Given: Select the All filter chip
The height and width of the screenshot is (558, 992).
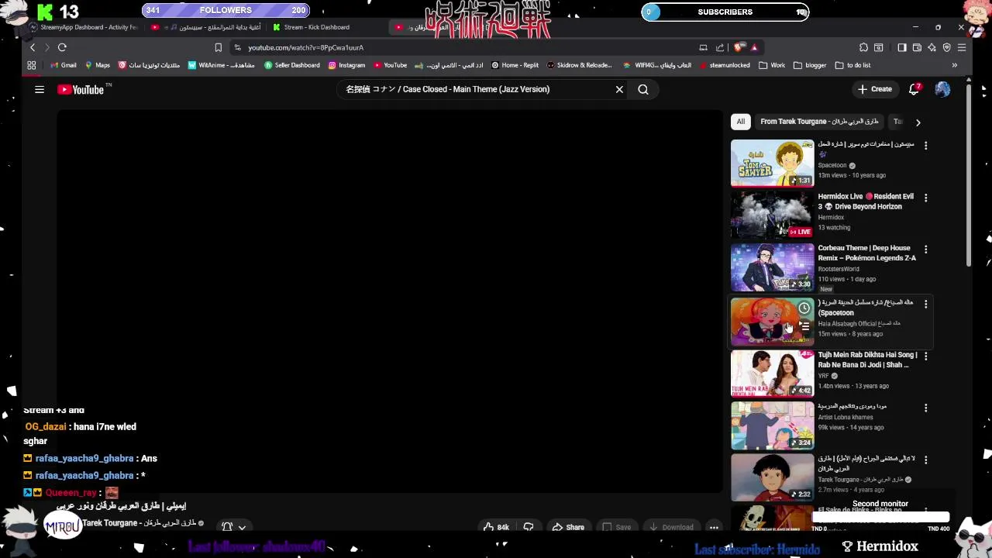Looking at the screenshot, I should pos(741,122).
